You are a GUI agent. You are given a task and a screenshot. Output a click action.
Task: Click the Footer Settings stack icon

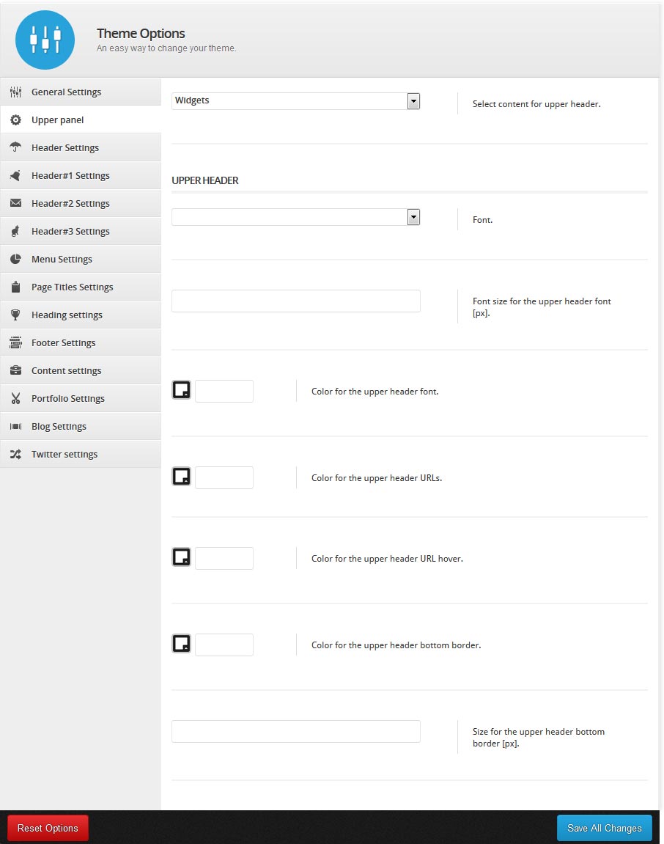(x=15, y=342)
